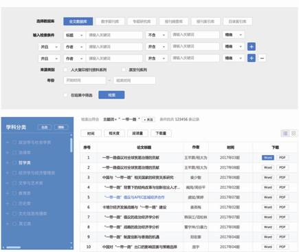Download row 7 as Word
Image resolution: width=299 pixels, height=252 pixels.
coord(268,217)
